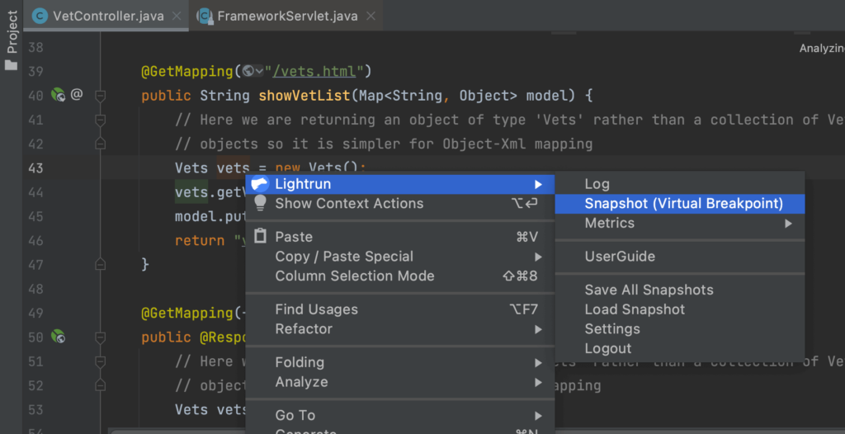The width and height of the screenshot is (845, 434).
Task: Collapse the showVetList method fold marker on line 40
Action: pyautogui.click(x=100, y=96)
